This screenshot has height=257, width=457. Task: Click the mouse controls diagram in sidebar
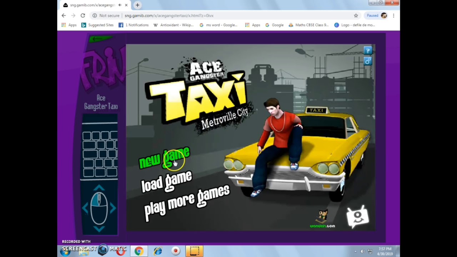coord(99,208)
